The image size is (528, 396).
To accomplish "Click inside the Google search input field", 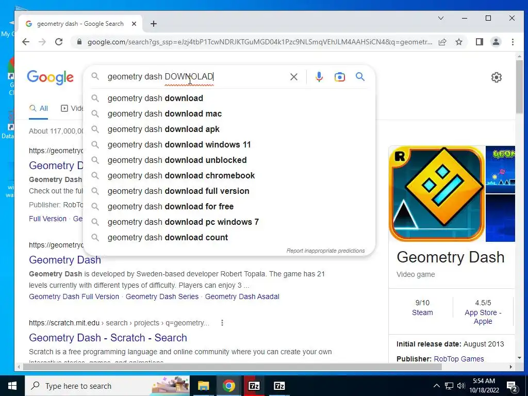I will pos(195,77).
